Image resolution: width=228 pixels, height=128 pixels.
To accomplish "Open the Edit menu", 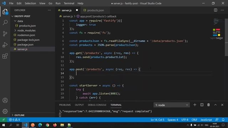I will click(19, 3).
